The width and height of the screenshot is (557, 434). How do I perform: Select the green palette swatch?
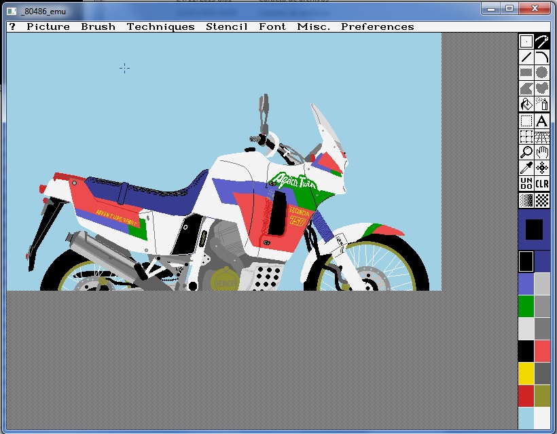526,306
